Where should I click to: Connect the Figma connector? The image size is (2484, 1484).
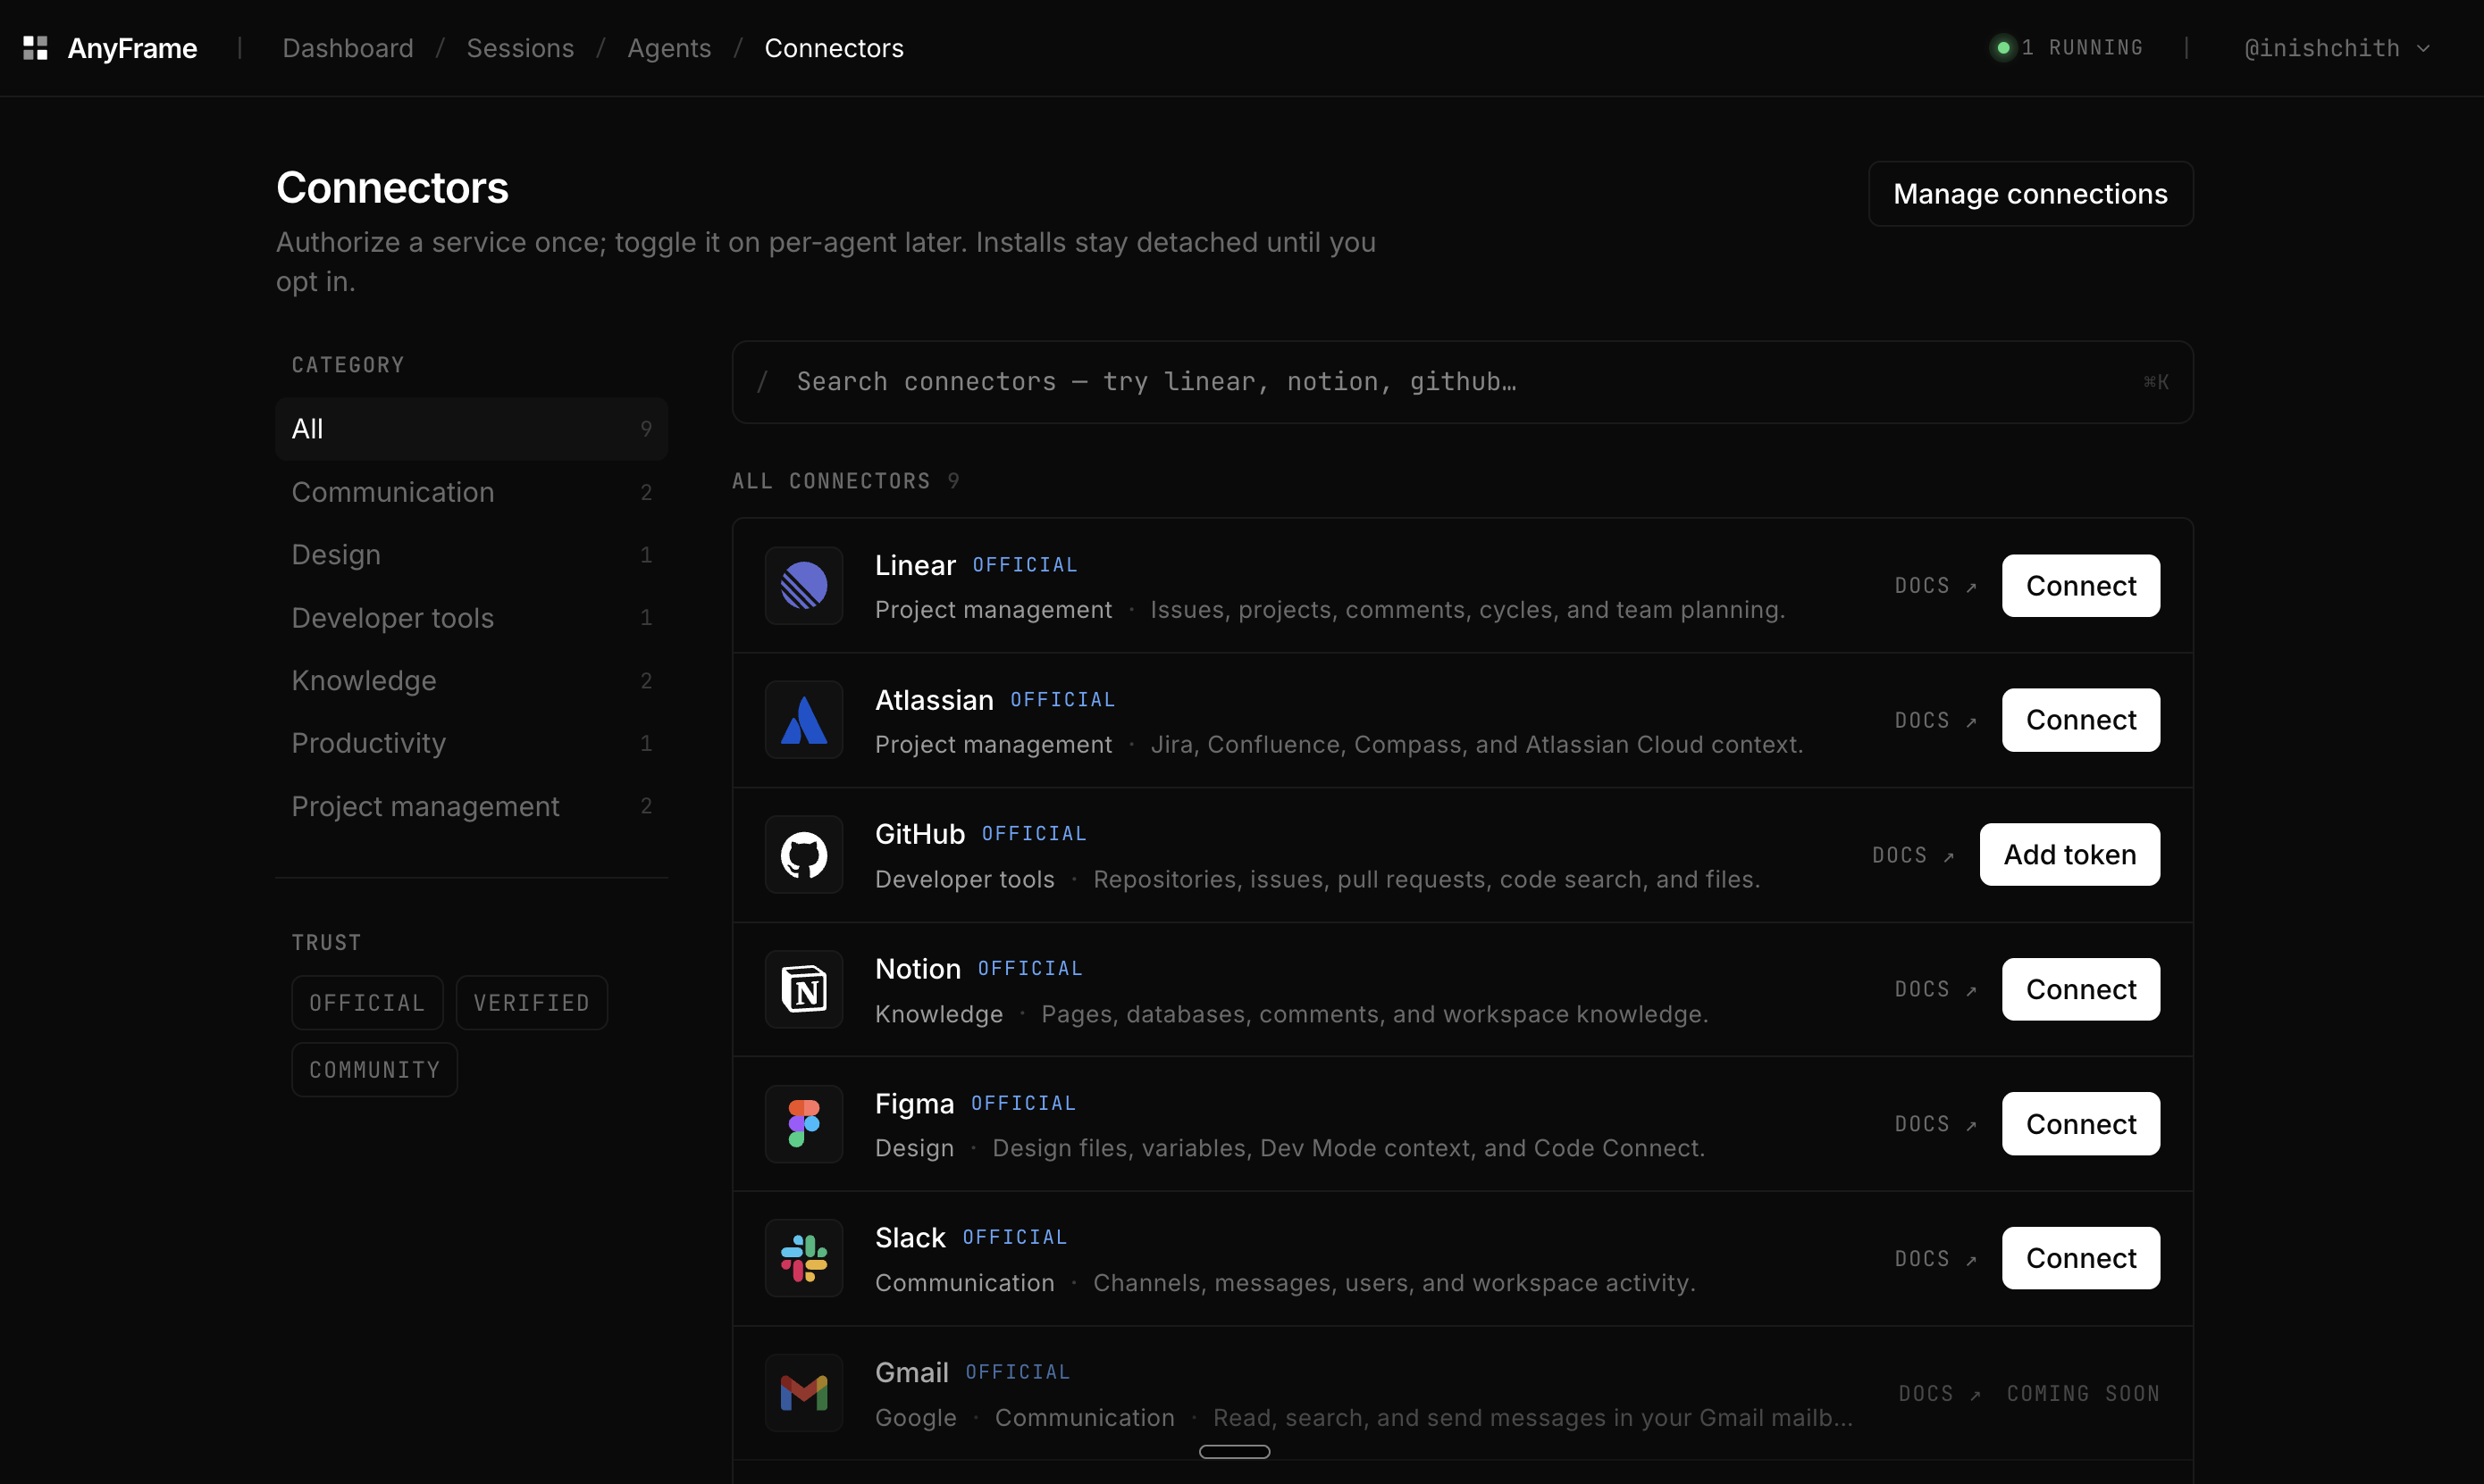(2080, 1124)
